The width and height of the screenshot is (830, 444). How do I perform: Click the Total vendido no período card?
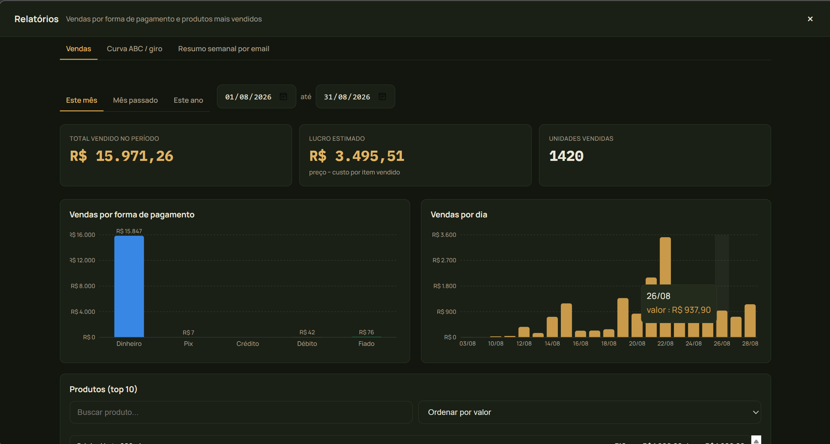coord(176,155)
